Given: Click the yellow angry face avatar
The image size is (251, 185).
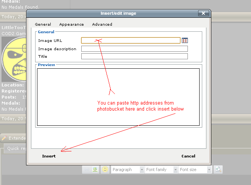Looking at the screenshot, I should point(14,59).
